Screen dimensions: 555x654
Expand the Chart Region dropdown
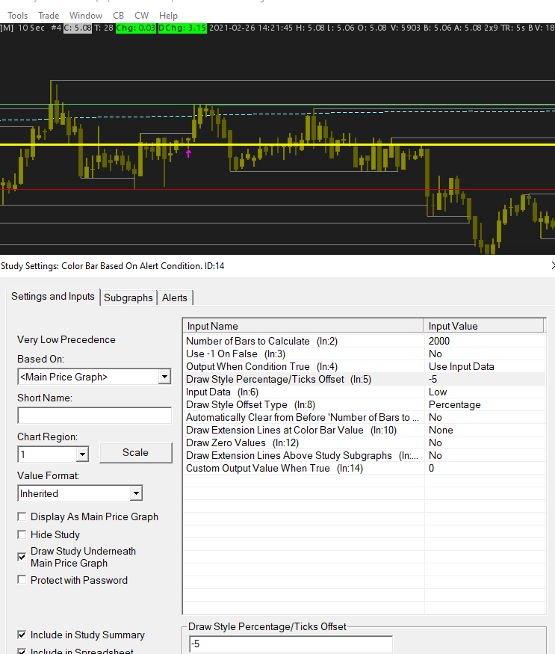[82, 454]
